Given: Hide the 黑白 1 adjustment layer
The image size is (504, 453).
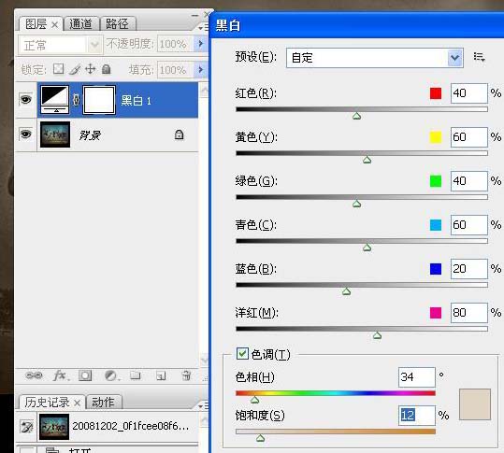Looking at the screenshot, I should tap(26, 100).
